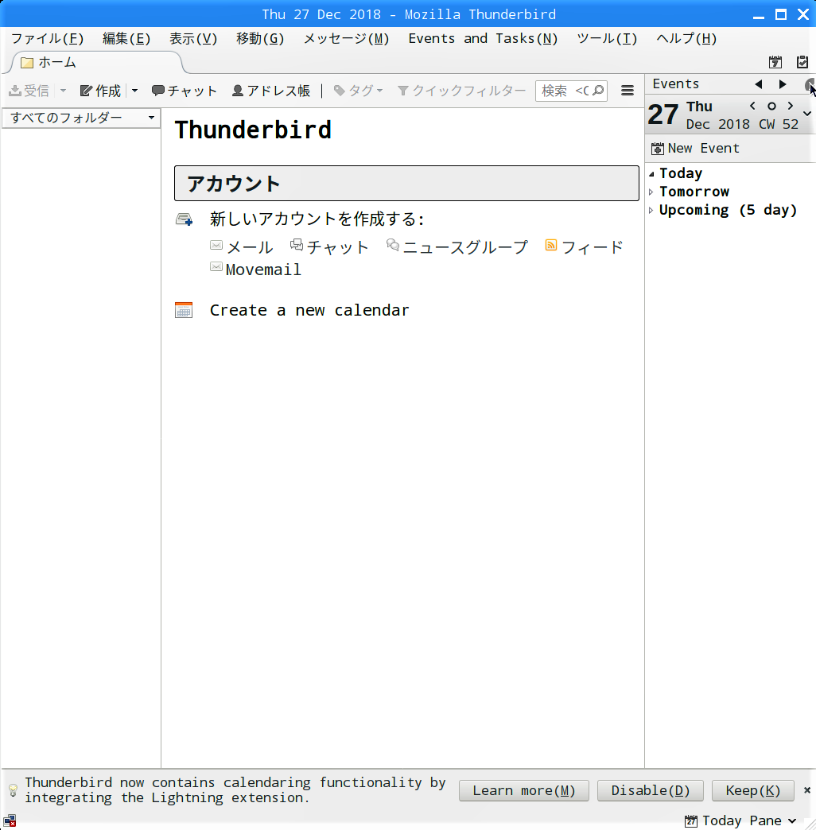Open the Today Pane dropdown arrow
This screenshot has height=830, width=816.
click(792, 821)
